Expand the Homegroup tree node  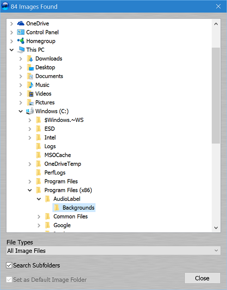(12, 41)
